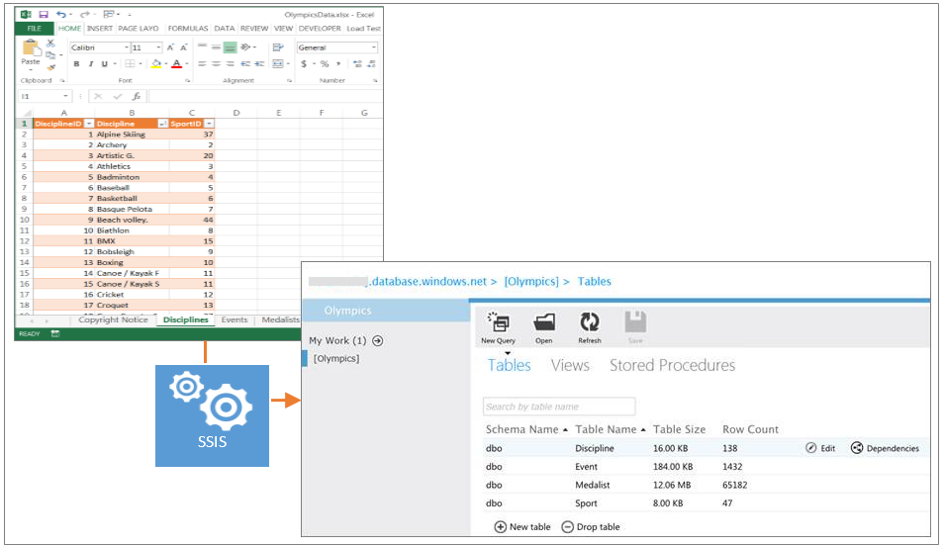The height and width of the screenshot is (547, 943).
Task: Click the Search by table name field
Action: pyautogui.click(x=559, y=407)
